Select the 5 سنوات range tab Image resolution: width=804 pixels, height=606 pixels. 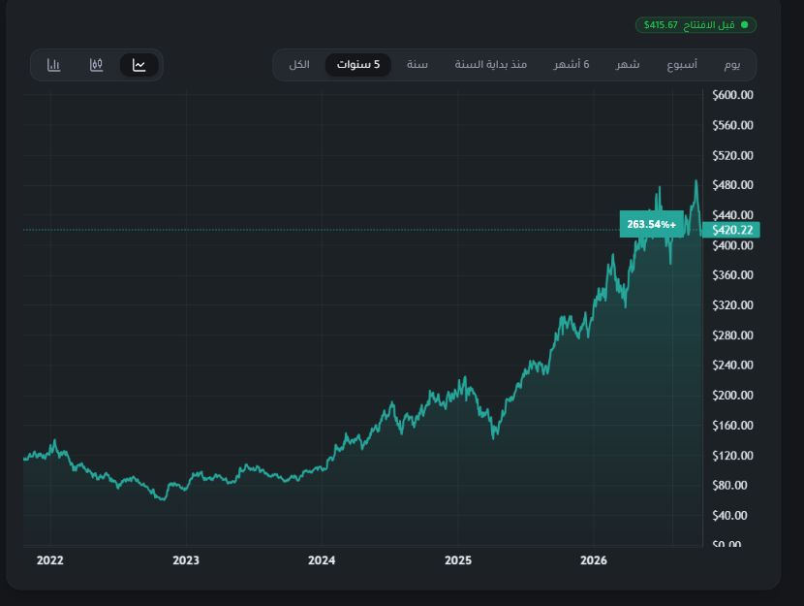tap(357, 65)
